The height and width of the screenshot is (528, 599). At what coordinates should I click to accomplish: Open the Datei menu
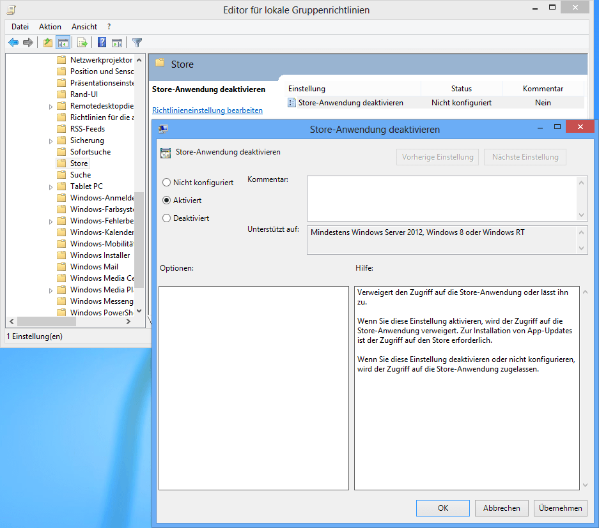tap(20, 27)
